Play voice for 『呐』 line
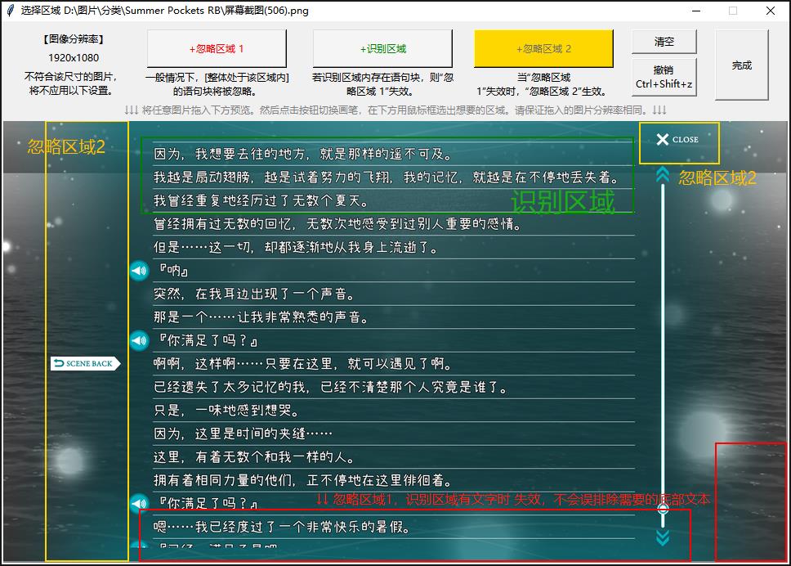The width and height of the screenshot is (791, 566). 139,271
